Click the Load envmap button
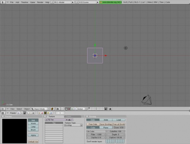This screenshot has height=144, width=190. coord(119,120)
